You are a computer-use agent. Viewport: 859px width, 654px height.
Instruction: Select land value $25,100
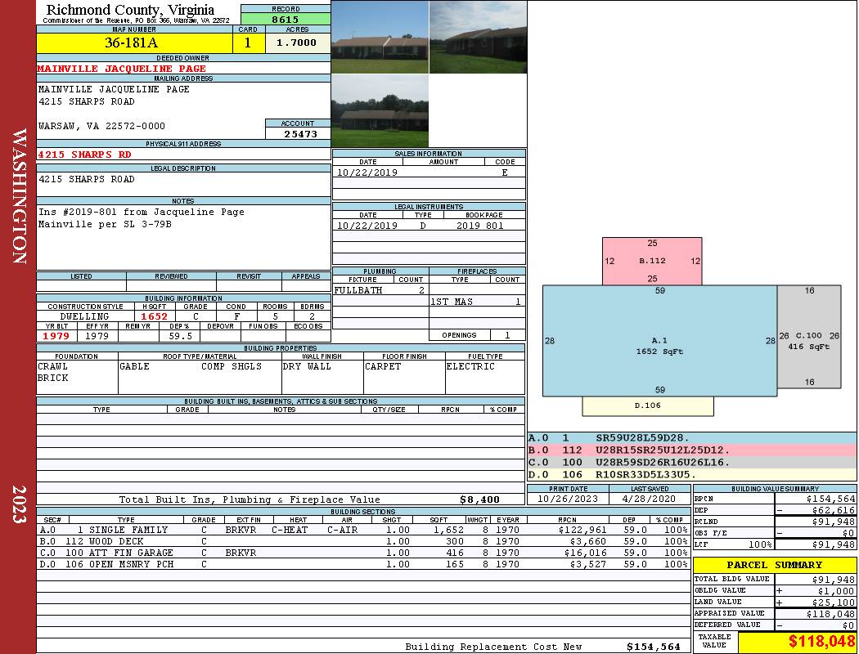pos(834,602)
